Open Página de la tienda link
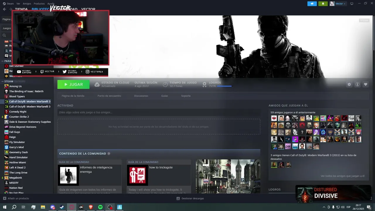Image resolution: width=375 pixels, height=211 pixels. click(x=73, y=96)
